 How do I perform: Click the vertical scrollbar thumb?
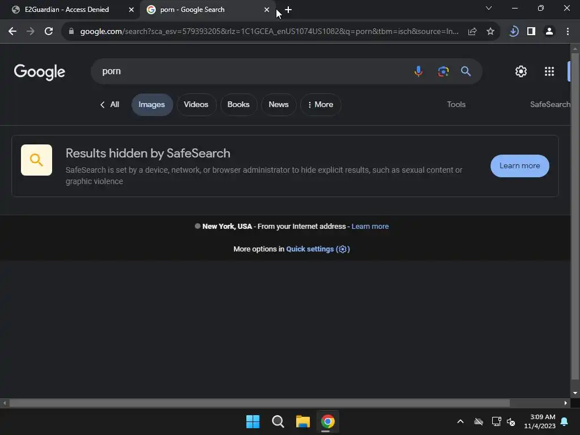(575, 216)
